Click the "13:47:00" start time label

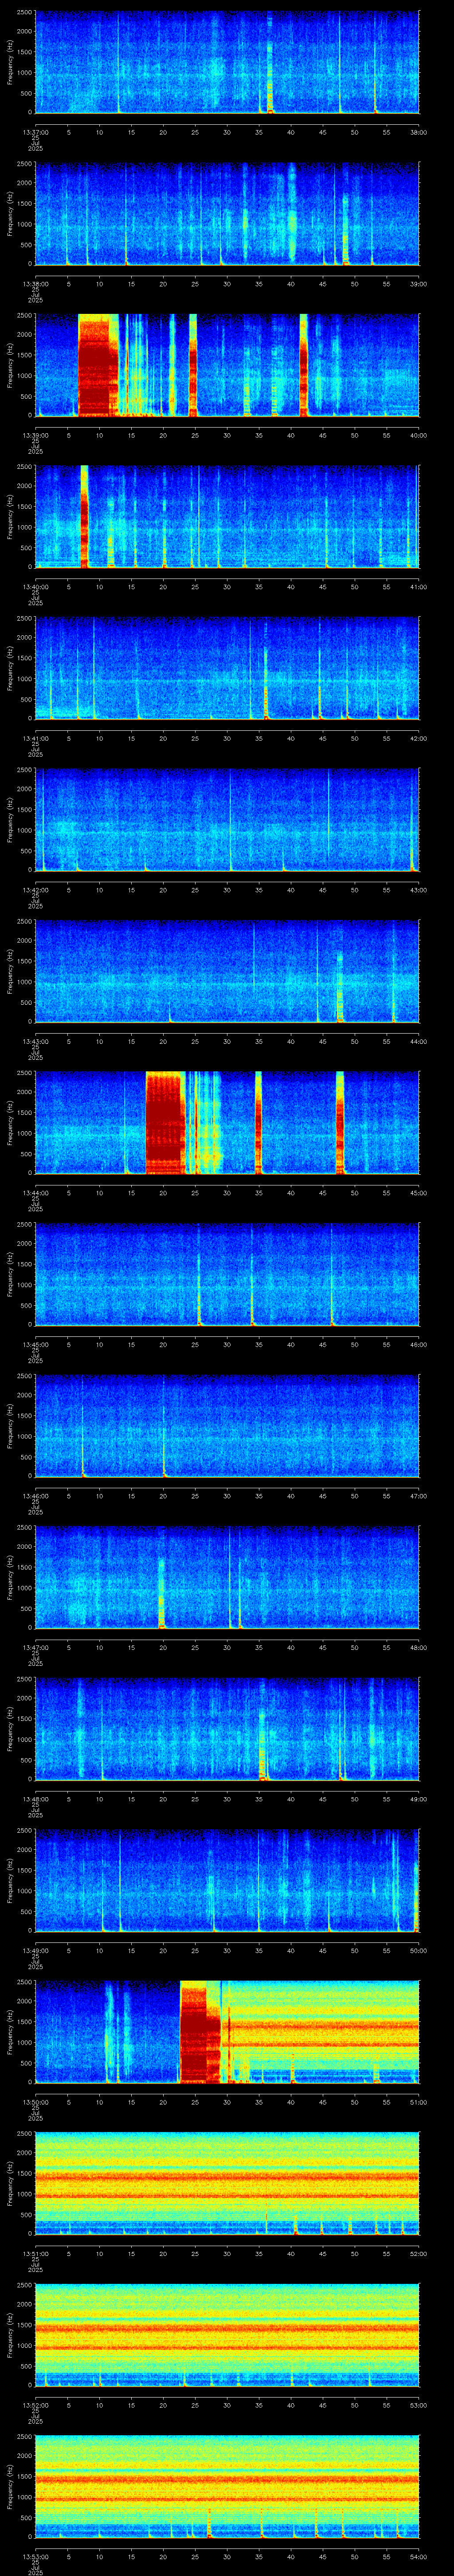tap(35, 1648)
